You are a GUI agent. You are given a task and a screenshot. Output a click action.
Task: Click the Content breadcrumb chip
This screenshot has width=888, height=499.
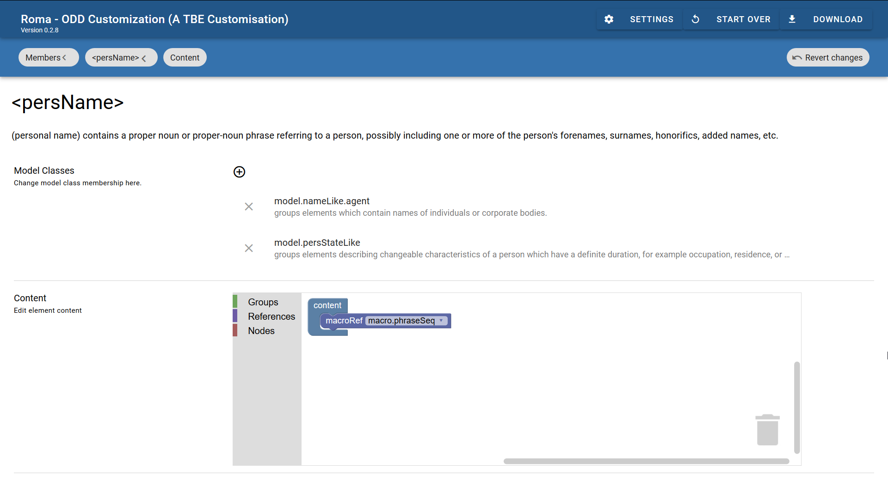click(x=185, y=58)
